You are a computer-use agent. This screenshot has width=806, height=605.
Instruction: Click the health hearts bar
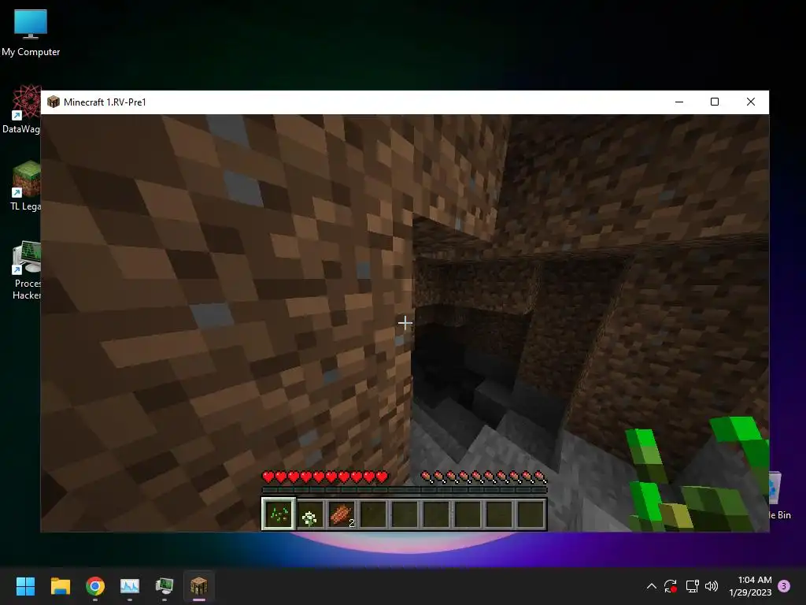tap(325, 477)
